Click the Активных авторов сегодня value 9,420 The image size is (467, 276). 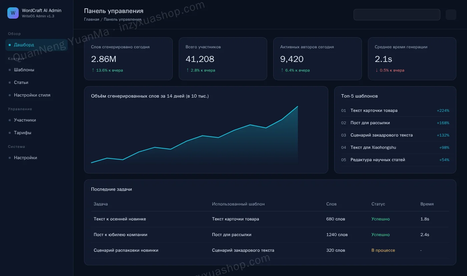pyautogui.click(x=292, y=59)
